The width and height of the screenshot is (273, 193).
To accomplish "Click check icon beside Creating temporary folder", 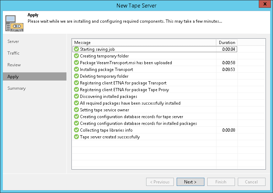I will (x=76, y=56).
